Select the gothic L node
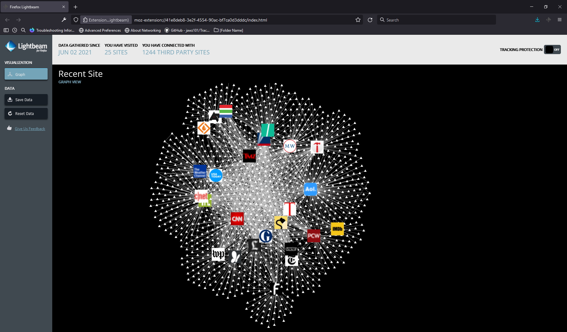This screenshot has height=332, width=567. [x=255, y=245]
